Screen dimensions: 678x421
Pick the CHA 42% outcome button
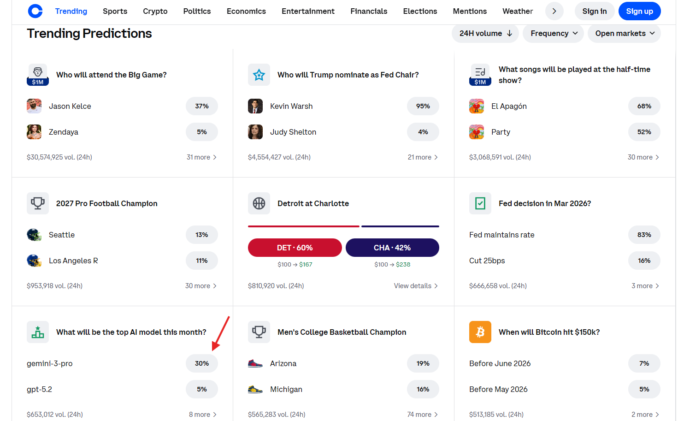click(392, 248)
